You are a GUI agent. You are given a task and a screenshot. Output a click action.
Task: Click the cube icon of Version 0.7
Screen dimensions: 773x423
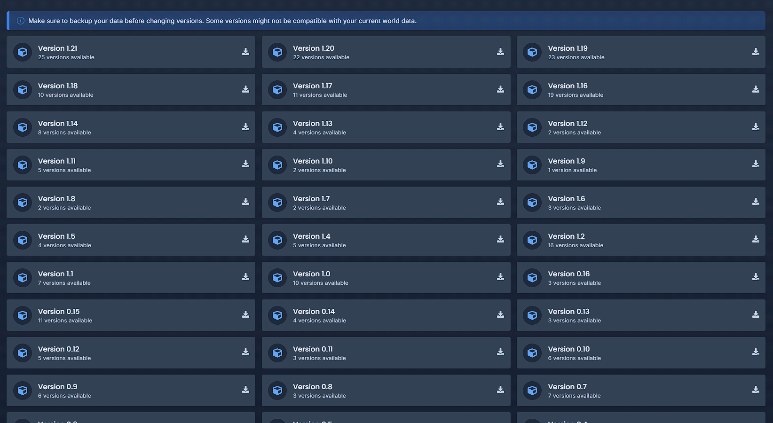click(532, 391)
